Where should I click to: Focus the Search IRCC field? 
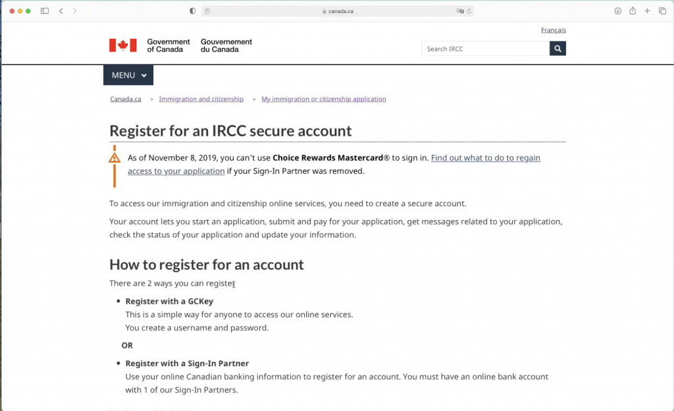tap(485, 49)
